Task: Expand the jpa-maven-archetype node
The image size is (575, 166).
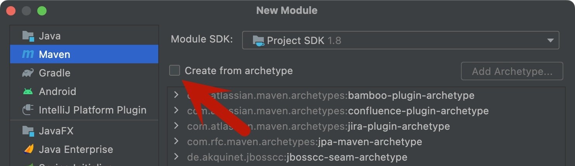Action: [x=176, y=141]
